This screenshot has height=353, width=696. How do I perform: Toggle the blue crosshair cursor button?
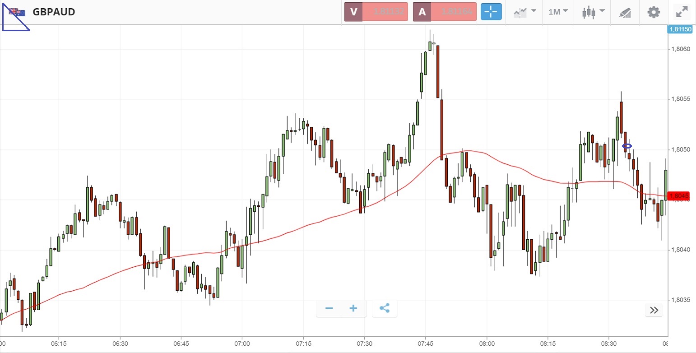491,12
